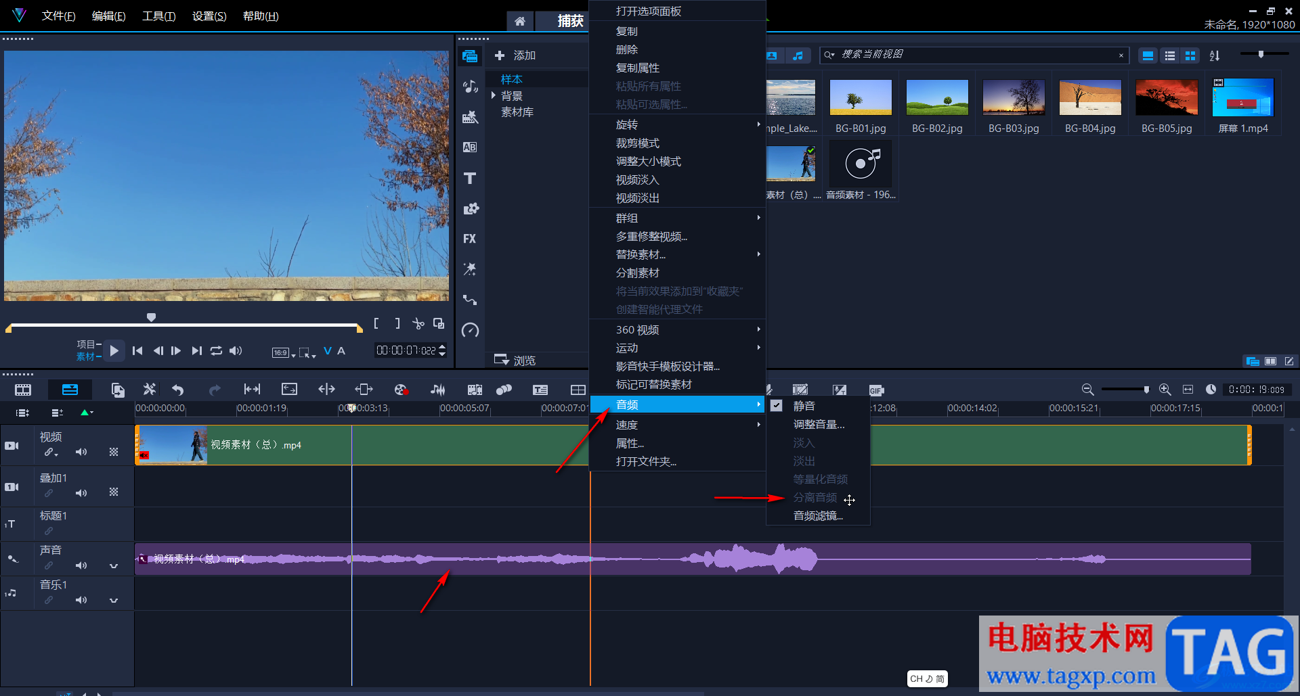The image size is (1300, 696).
Task: Switch to Storyboard view icon
Action: [23, 390]
